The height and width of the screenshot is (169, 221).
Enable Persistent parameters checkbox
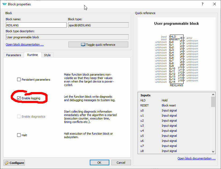tap(19, 80)
